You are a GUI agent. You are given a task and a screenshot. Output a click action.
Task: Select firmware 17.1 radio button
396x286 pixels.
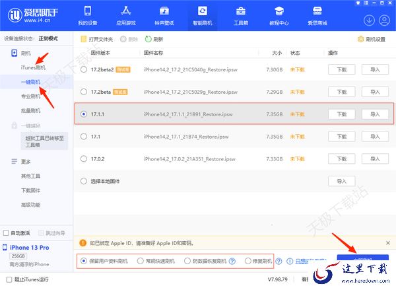tap(84, 137)
